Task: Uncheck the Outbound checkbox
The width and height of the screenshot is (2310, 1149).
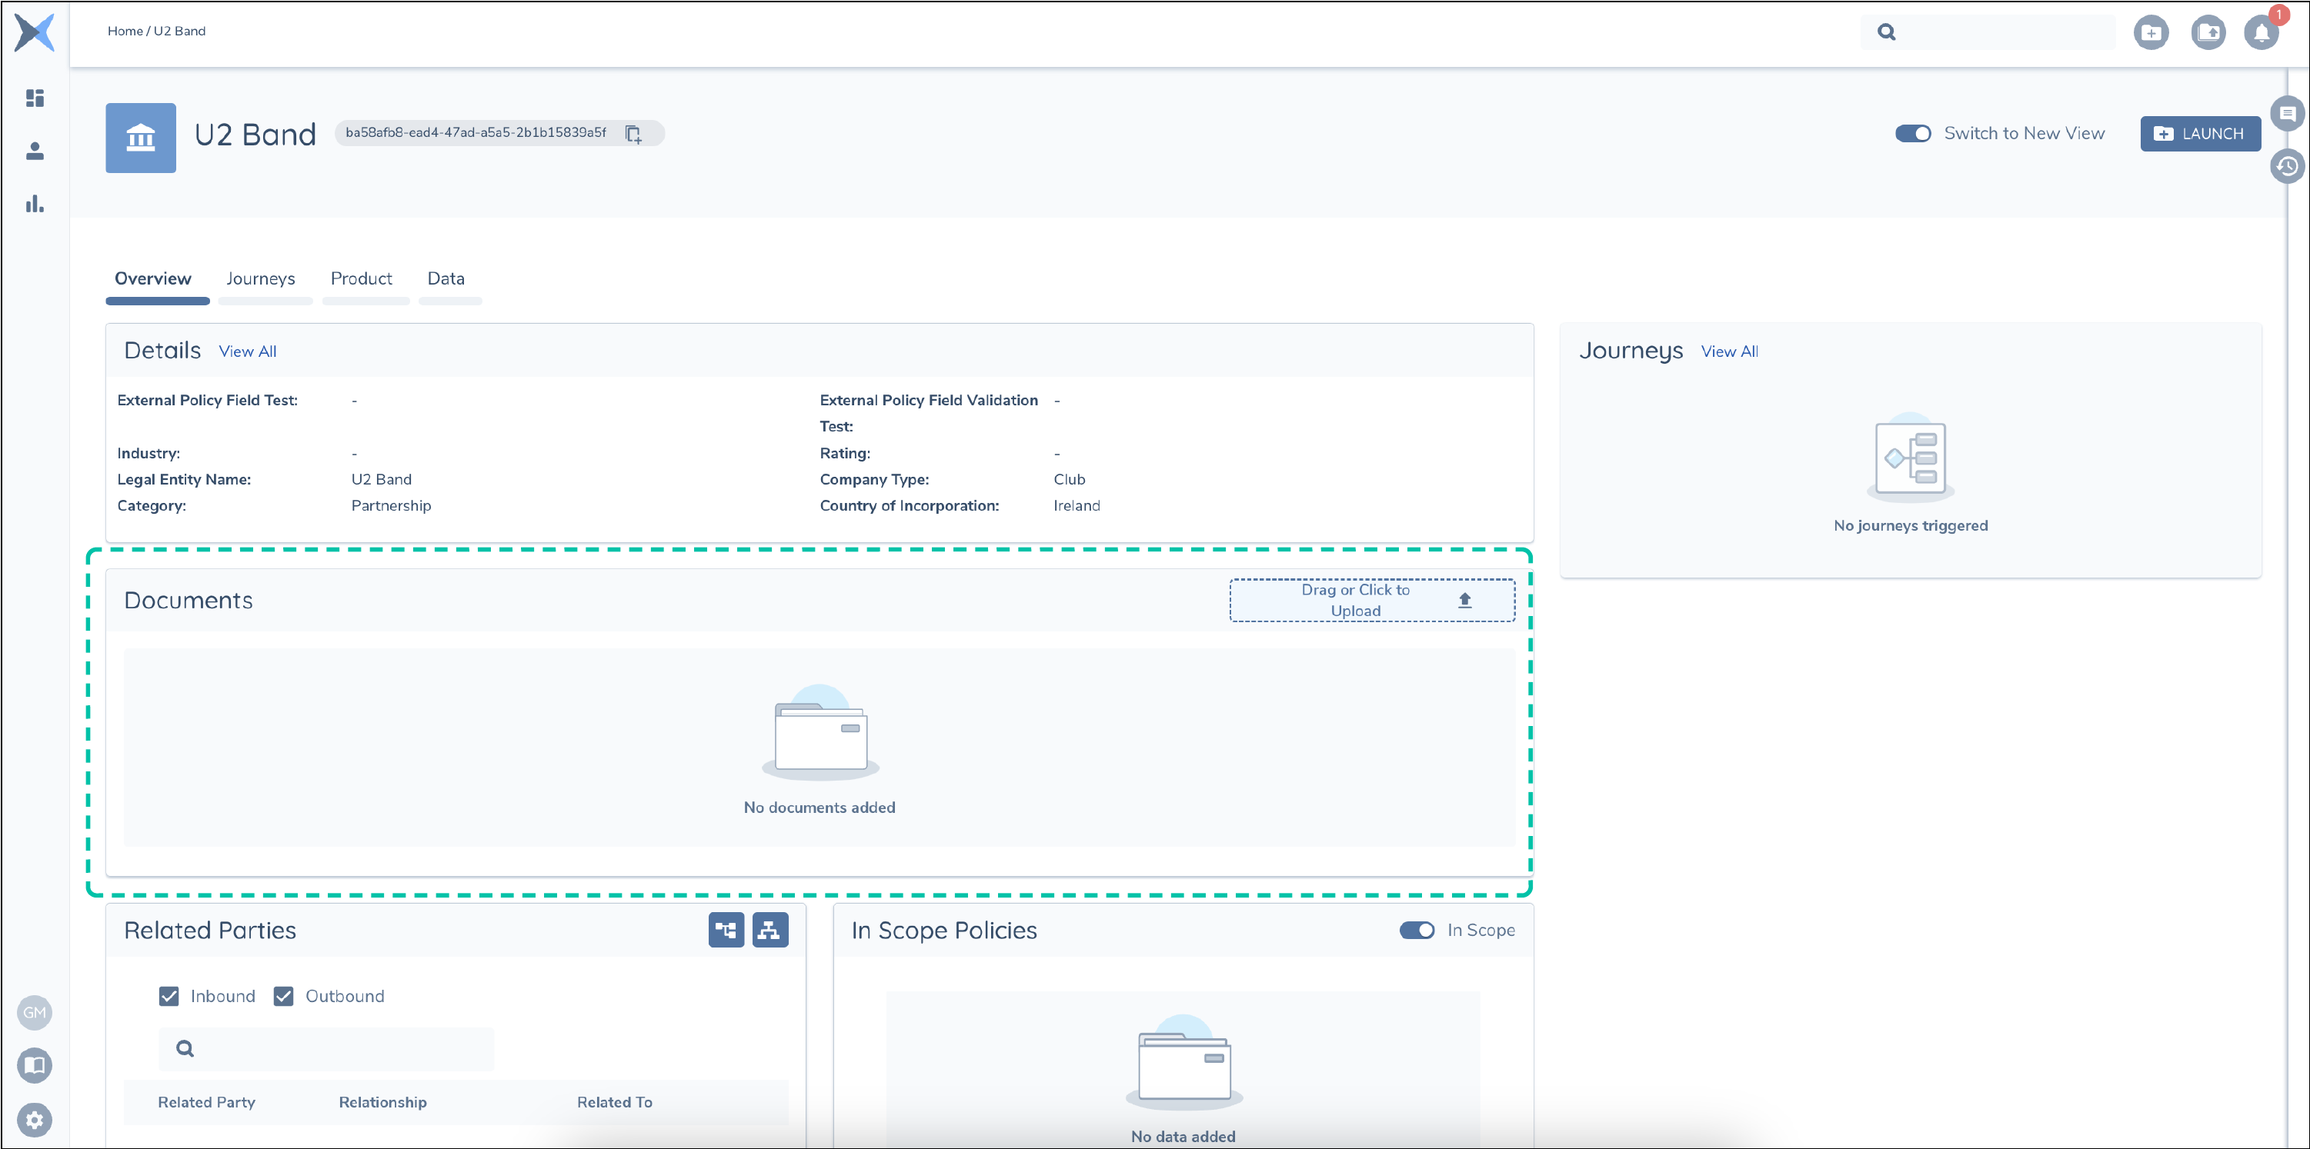Action: click(283, 996)
